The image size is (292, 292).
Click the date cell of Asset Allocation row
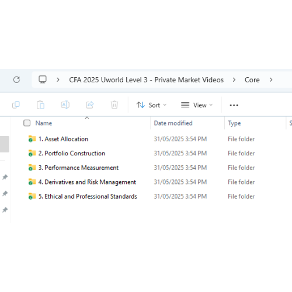pos(180,139)
